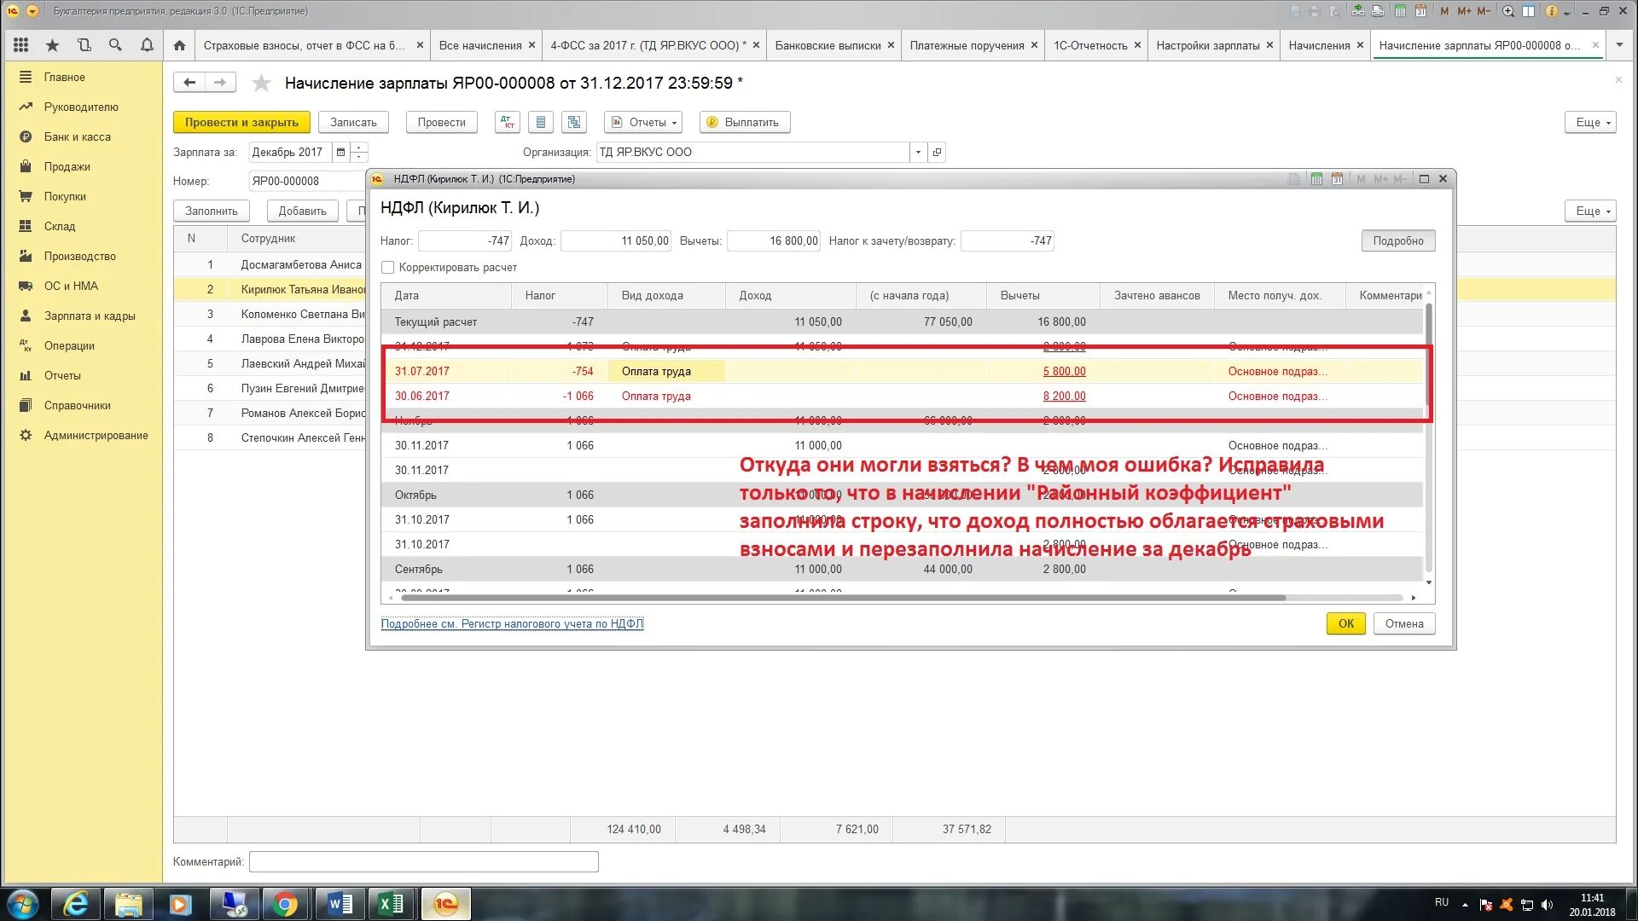Open Администрирование section in sidebar
The width and height of the screenshot is (1638, 921).
point(96,435)
